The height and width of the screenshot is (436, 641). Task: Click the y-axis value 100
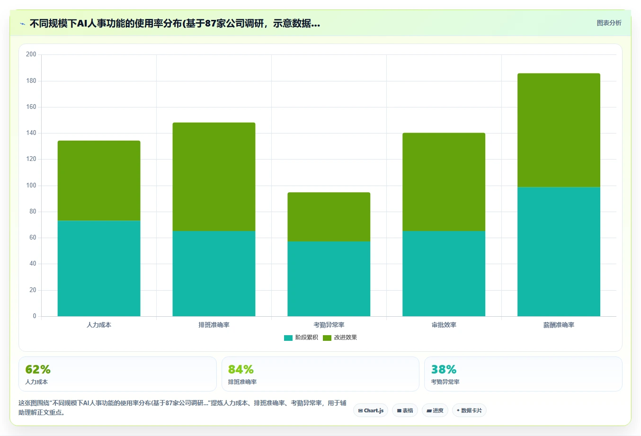coord(31,185)
